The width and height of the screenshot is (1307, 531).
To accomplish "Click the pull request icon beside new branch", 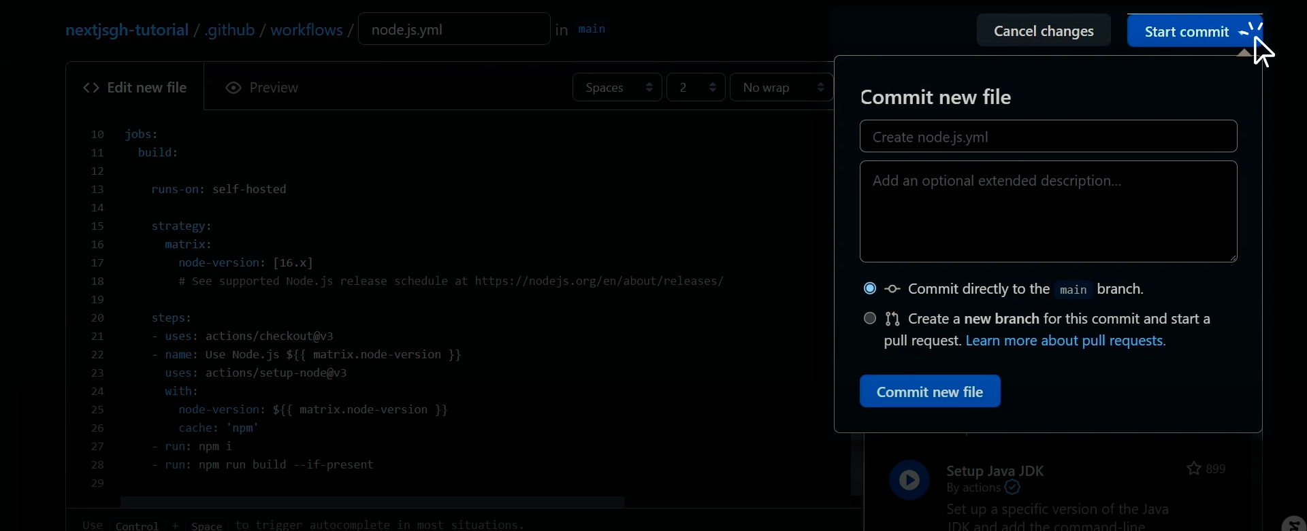I will [892, 319].
